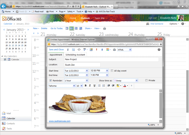Open font color picker
This screenshot has width=189, height=135.
pyautogui.click(x=125, y=86)
